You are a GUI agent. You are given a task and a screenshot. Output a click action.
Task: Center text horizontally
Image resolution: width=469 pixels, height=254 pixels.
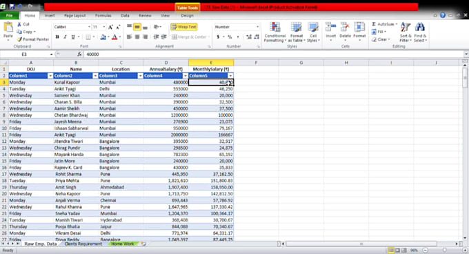click(137, 37)
